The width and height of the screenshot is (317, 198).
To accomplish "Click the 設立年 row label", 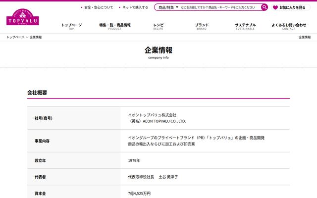I will click(x=40, y=160).
